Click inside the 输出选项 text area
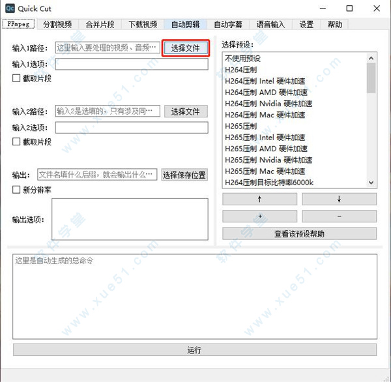This screenshot has height=382, width=391. pos(130,219)
